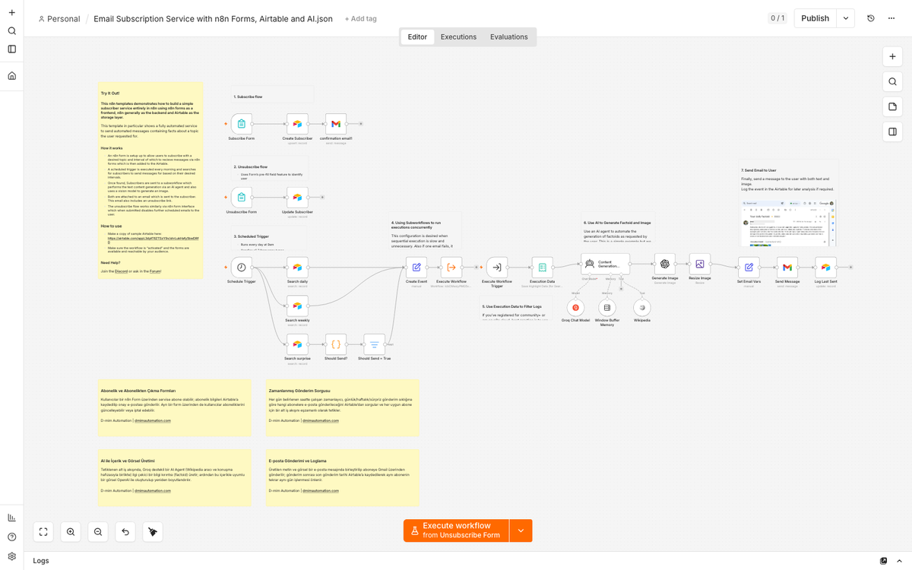Go to home icon in sidebar
Screen dimensions: 912x570
(x=11, y=76)
